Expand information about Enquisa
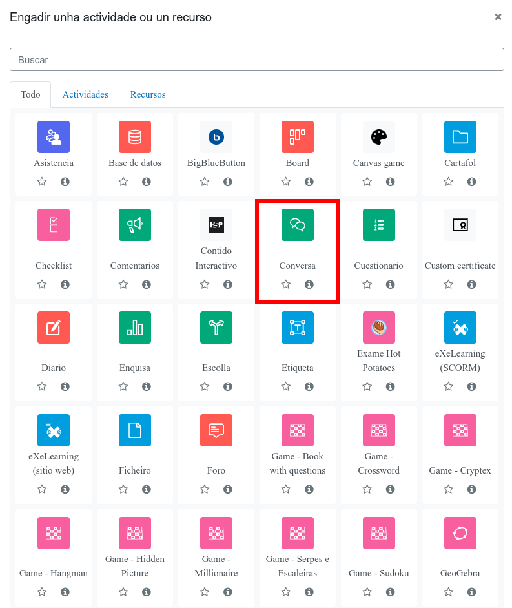 (x=147, y=387)
